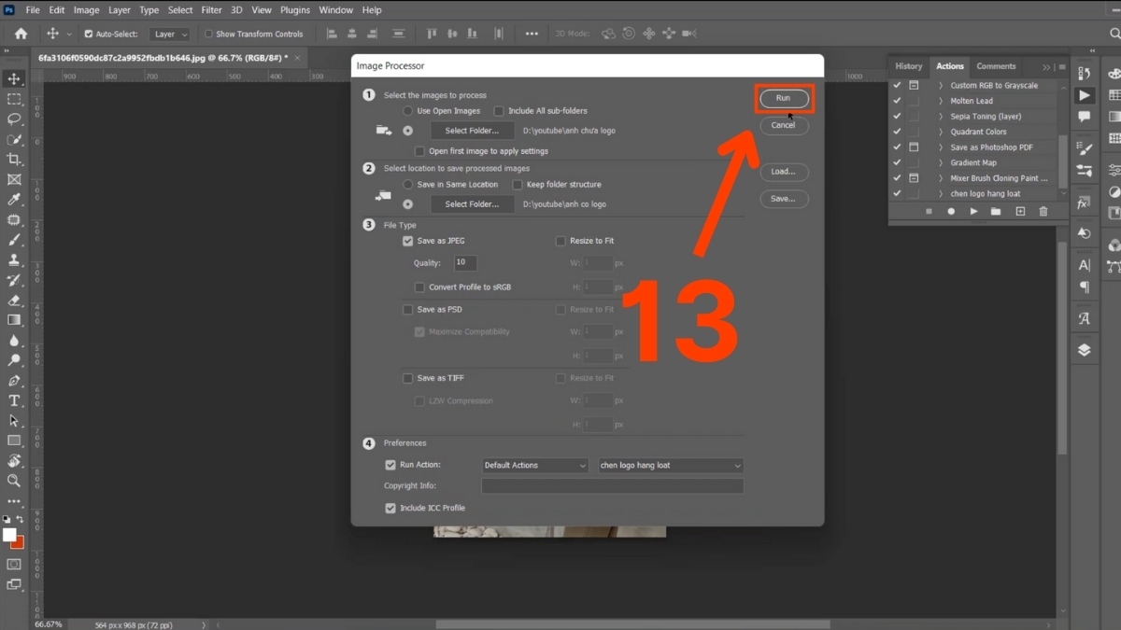Click the Load... button

click(784, 172)
